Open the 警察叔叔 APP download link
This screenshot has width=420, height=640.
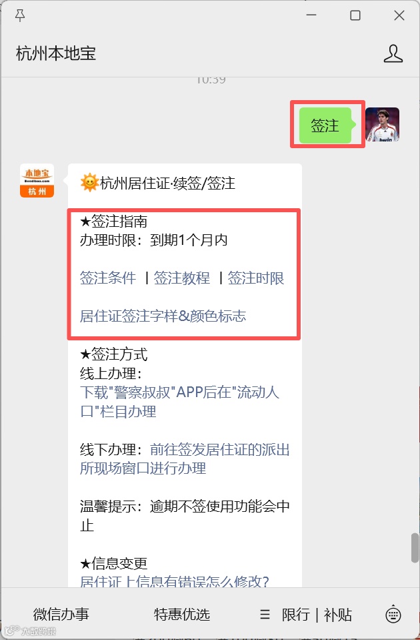pyautogui.click(x=180, y=402)
